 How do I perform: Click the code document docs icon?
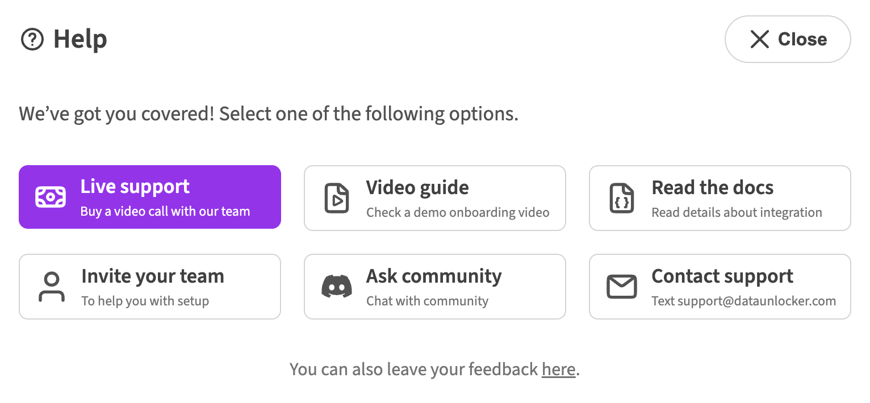[x=621, y=198]
